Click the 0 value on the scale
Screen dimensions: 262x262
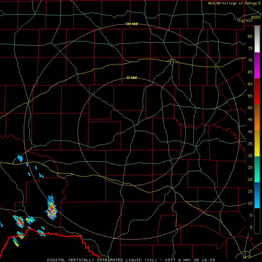pyautogui.click(x=251, y=227)
